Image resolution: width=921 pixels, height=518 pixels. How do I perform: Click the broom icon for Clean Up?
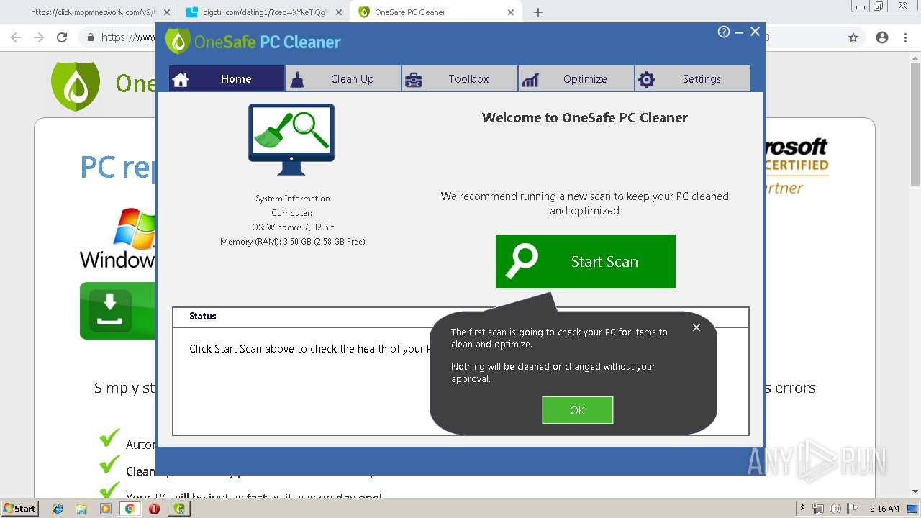(x=297, y=80)
